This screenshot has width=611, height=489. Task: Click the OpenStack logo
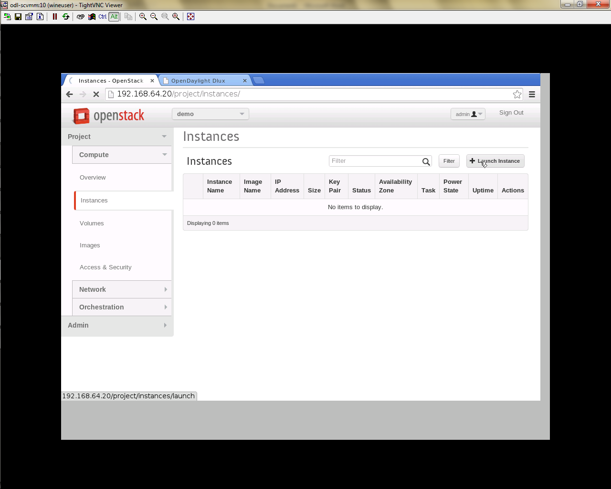click(108, 116)
